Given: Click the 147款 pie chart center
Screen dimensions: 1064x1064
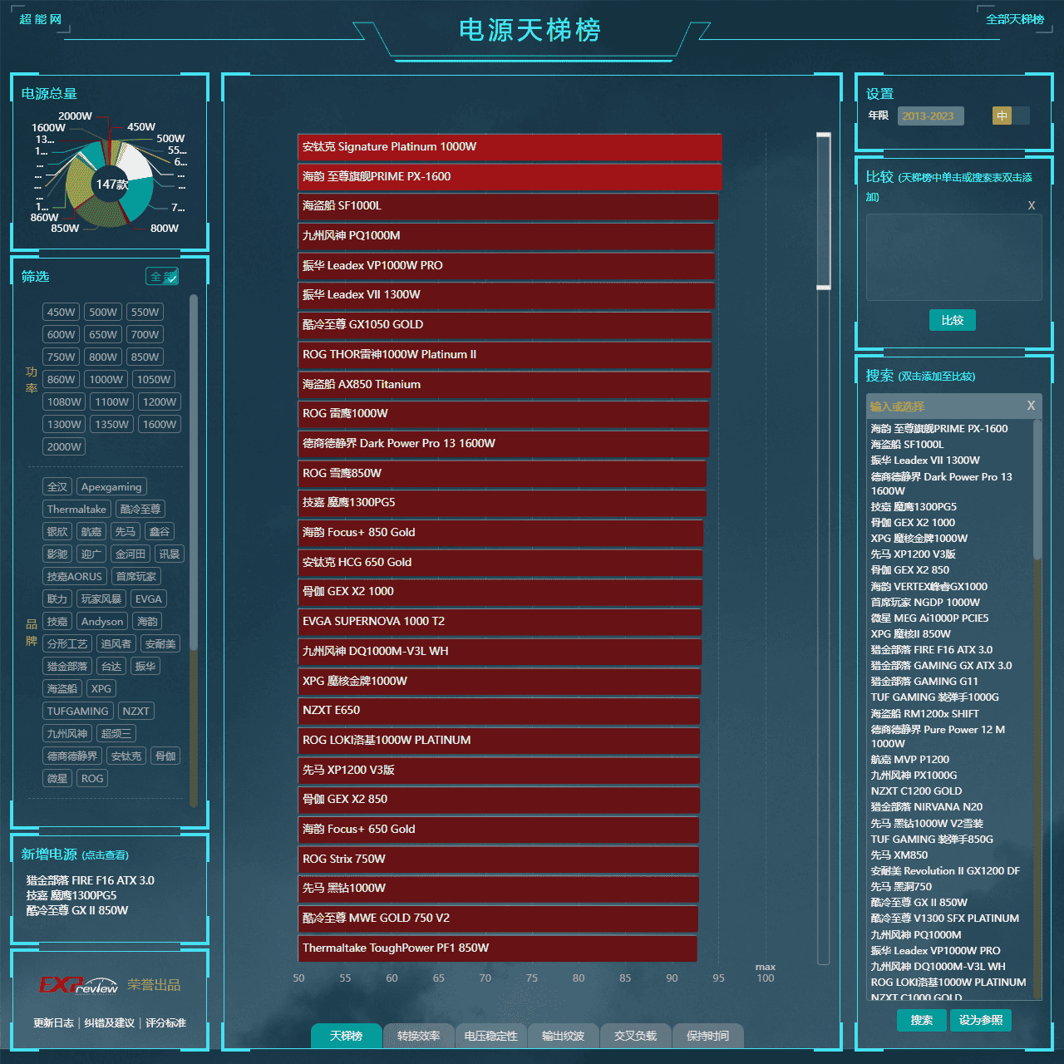Looking at the screenshot, I should pyautogui.click(x=111, y=185).
